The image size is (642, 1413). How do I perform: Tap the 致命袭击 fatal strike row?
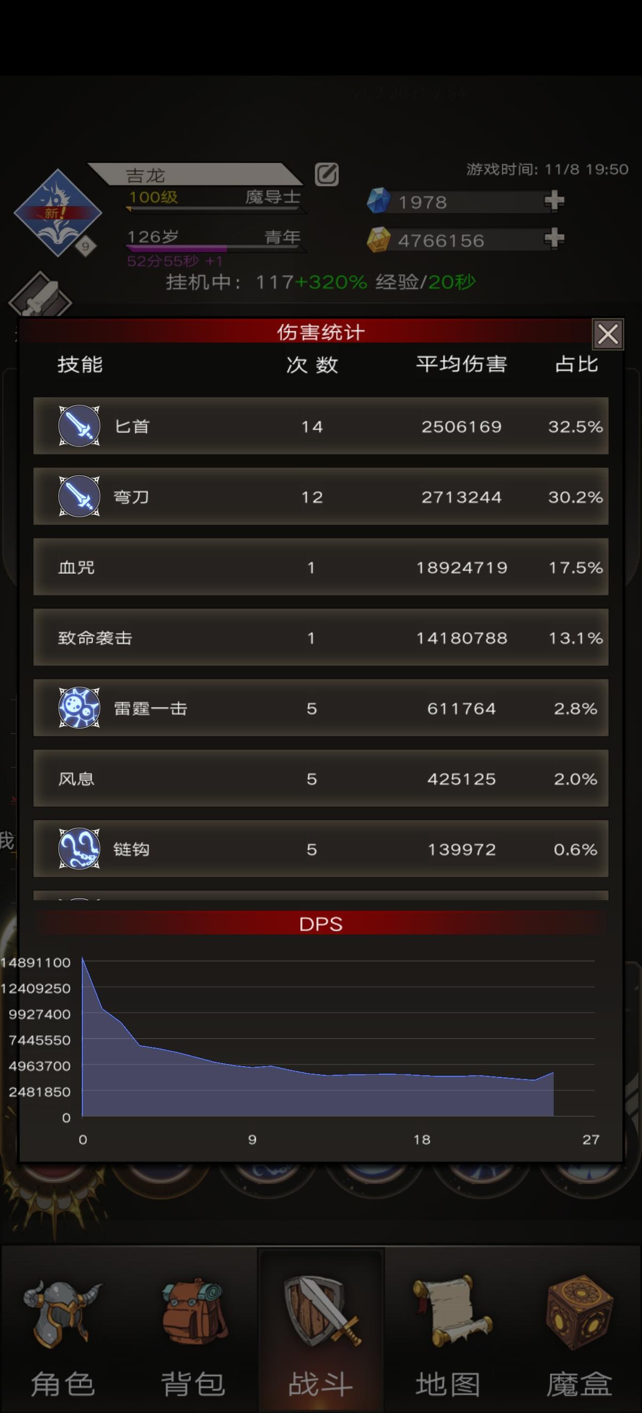(320, 637)
